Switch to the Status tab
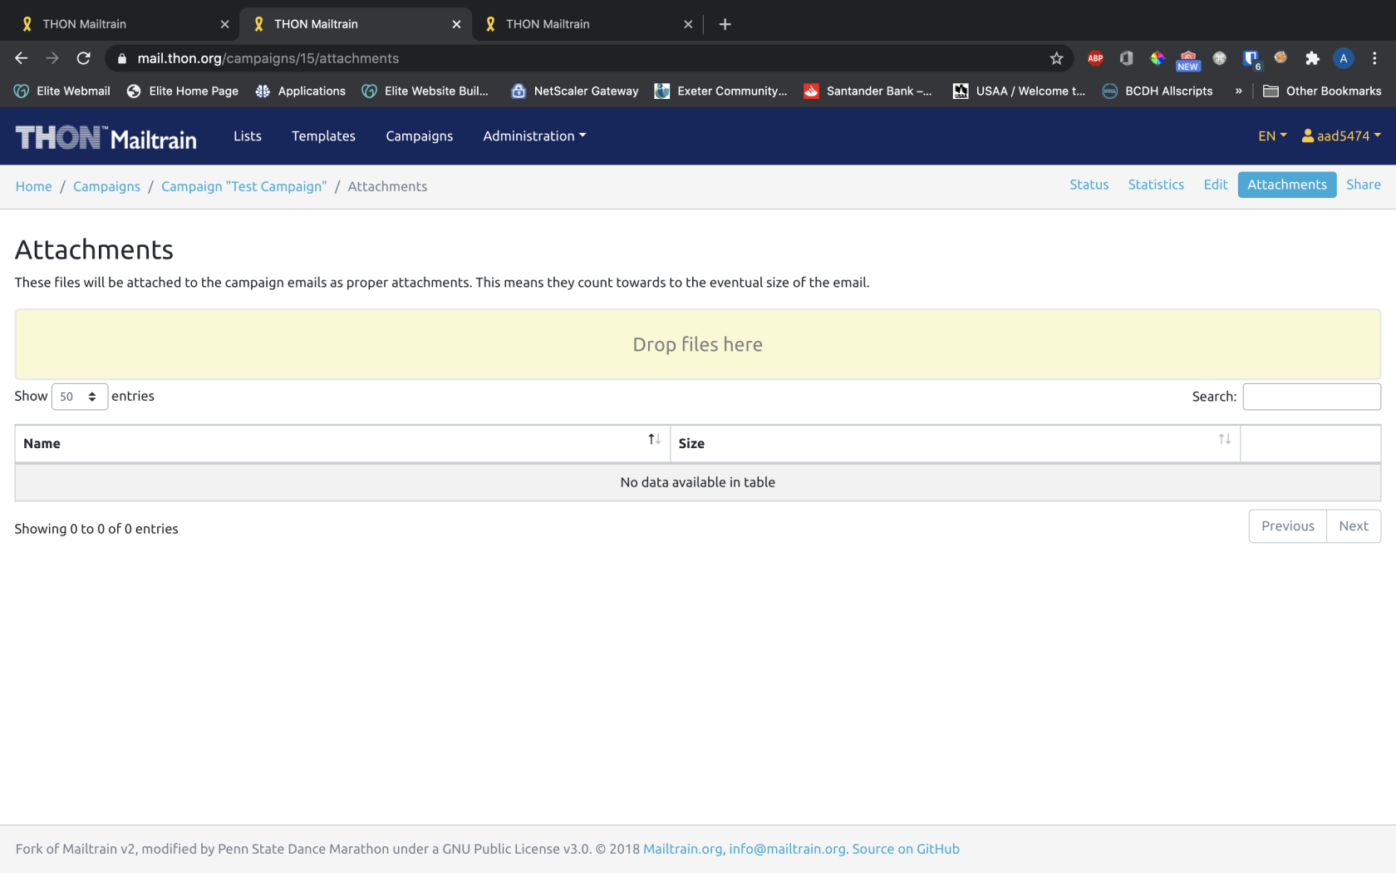Viewport: 1396px width, 873px height. (1089, 185)
